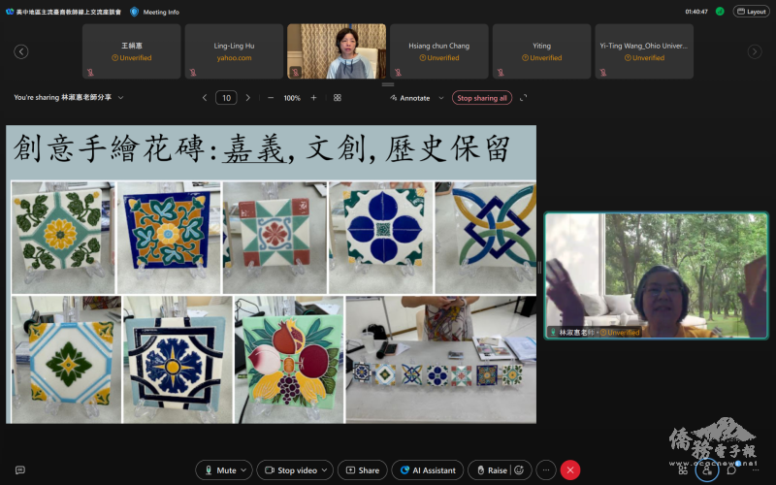The width and height of the screenshot is (776, 485).
Task: Zoom out the shared content
Action: click(x=271, y=98)
